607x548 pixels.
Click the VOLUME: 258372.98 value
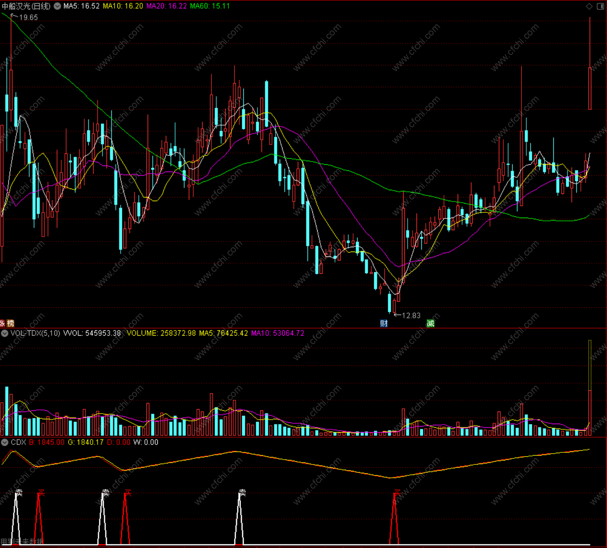pyautogui.click(x=161, y=333)
